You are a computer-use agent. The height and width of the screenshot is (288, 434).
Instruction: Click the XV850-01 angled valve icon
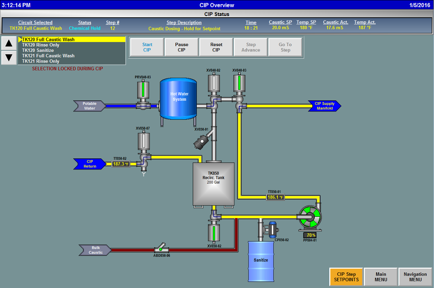coord(202,142)
